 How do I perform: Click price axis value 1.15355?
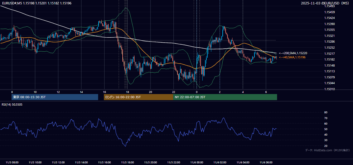tap(329, 30)
